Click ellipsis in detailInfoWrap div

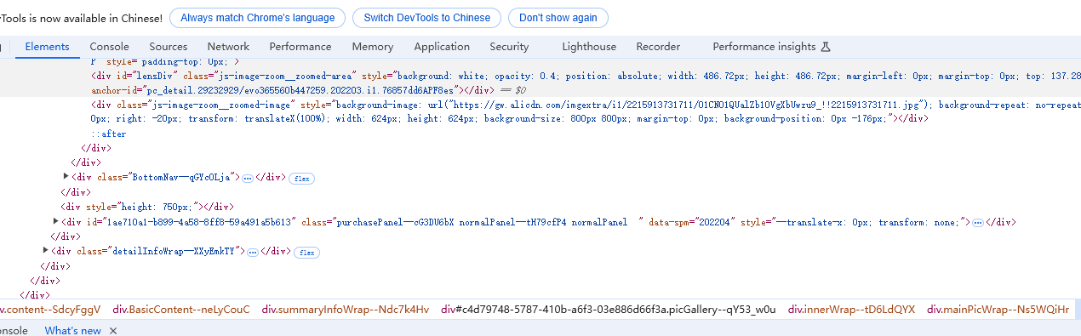(x=253, y=252)
